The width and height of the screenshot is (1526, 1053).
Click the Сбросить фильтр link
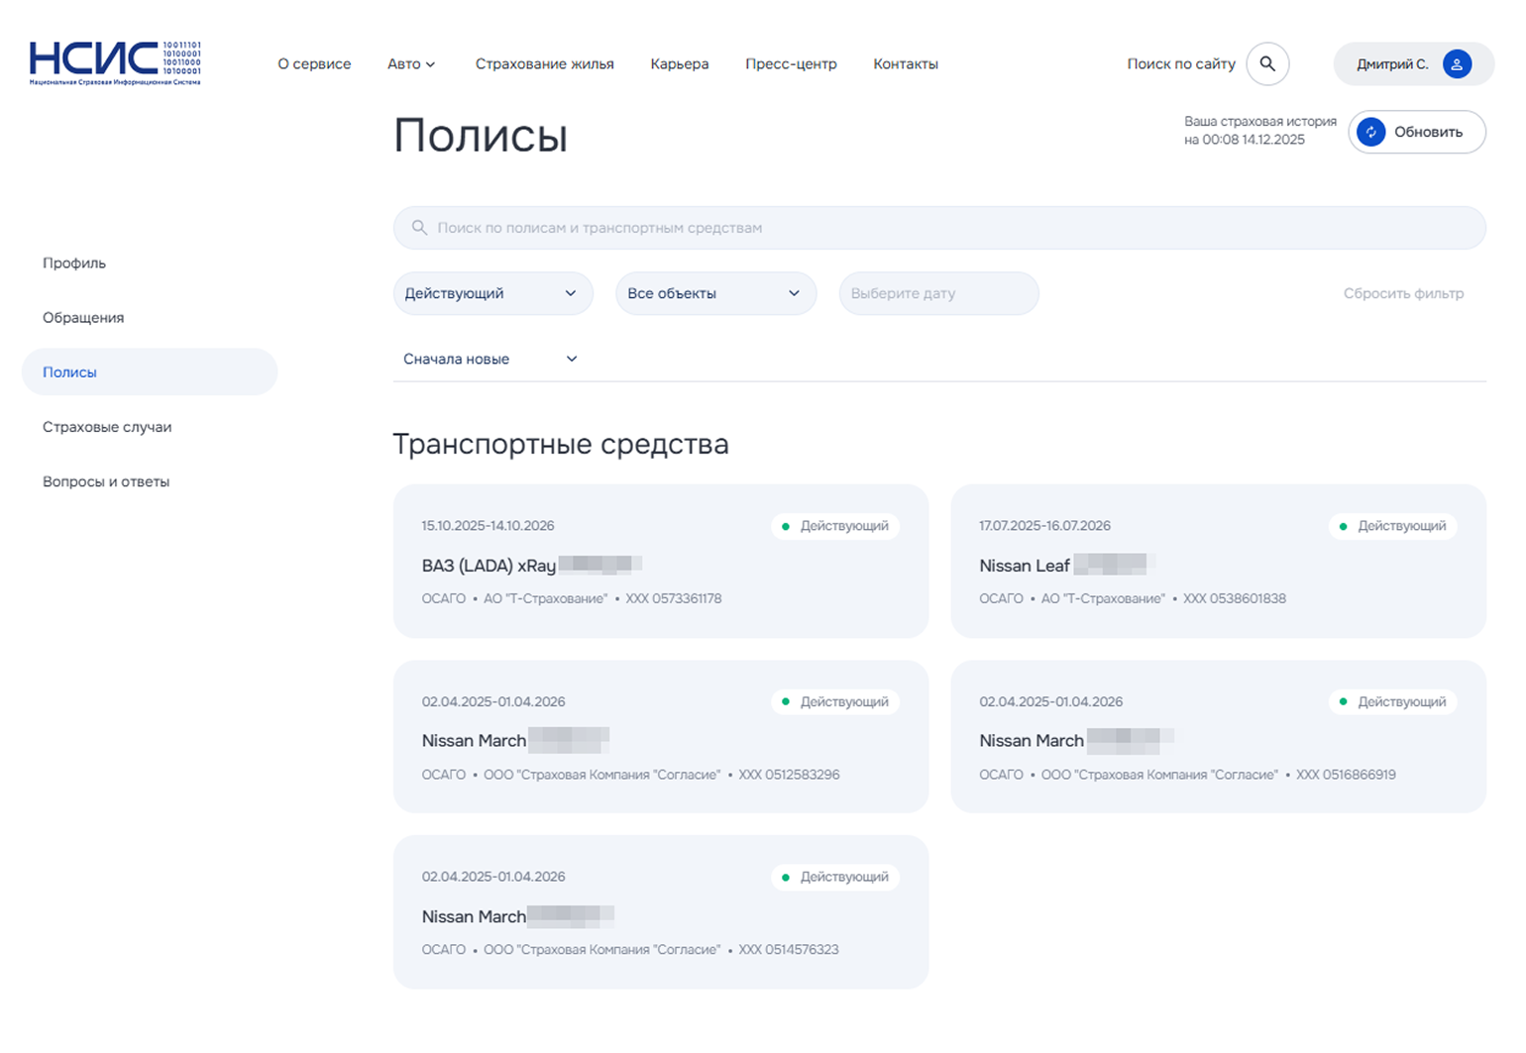1403,293
